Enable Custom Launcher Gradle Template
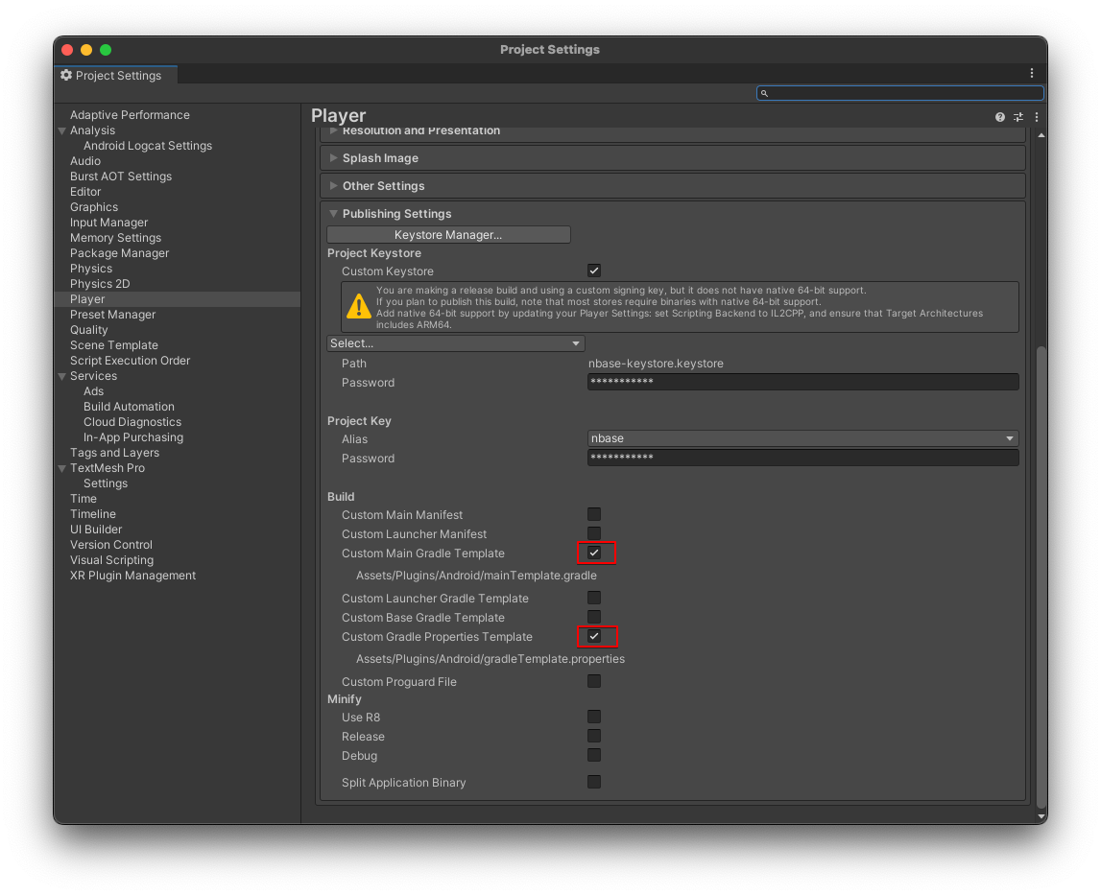This screenshot has height=895, width=1101. pos(594,598)
